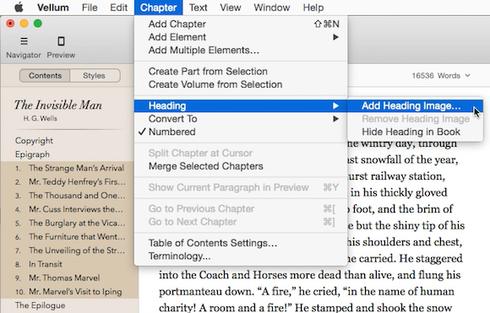Choose Add Multiple Elements…

coord(241,51)
